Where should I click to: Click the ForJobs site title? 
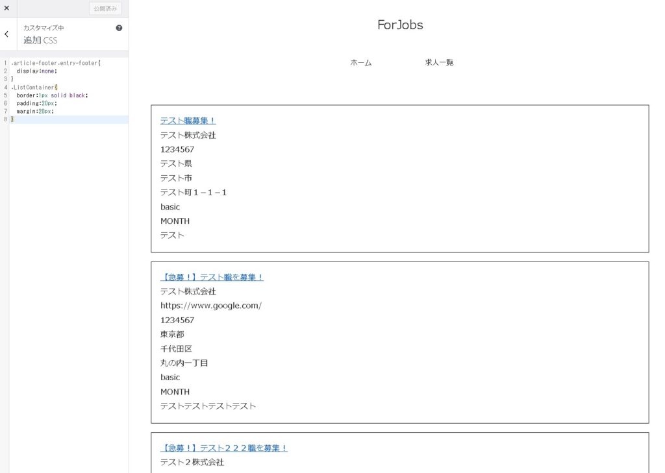pos(400,25)
